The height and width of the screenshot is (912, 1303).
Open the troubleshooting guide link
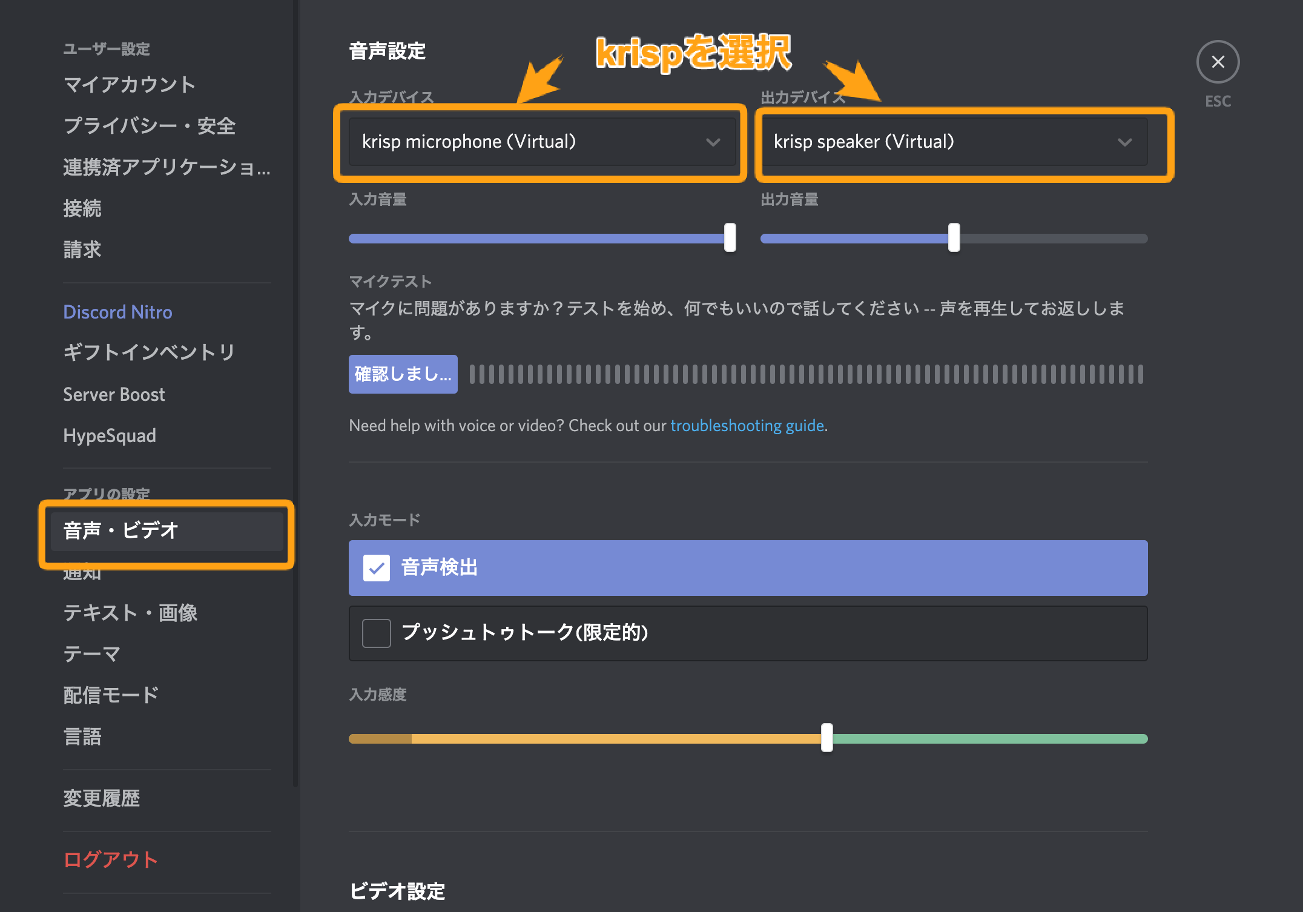747,426
